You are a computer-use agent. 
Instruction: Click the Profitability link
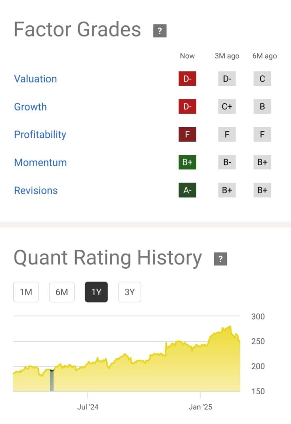40,134
